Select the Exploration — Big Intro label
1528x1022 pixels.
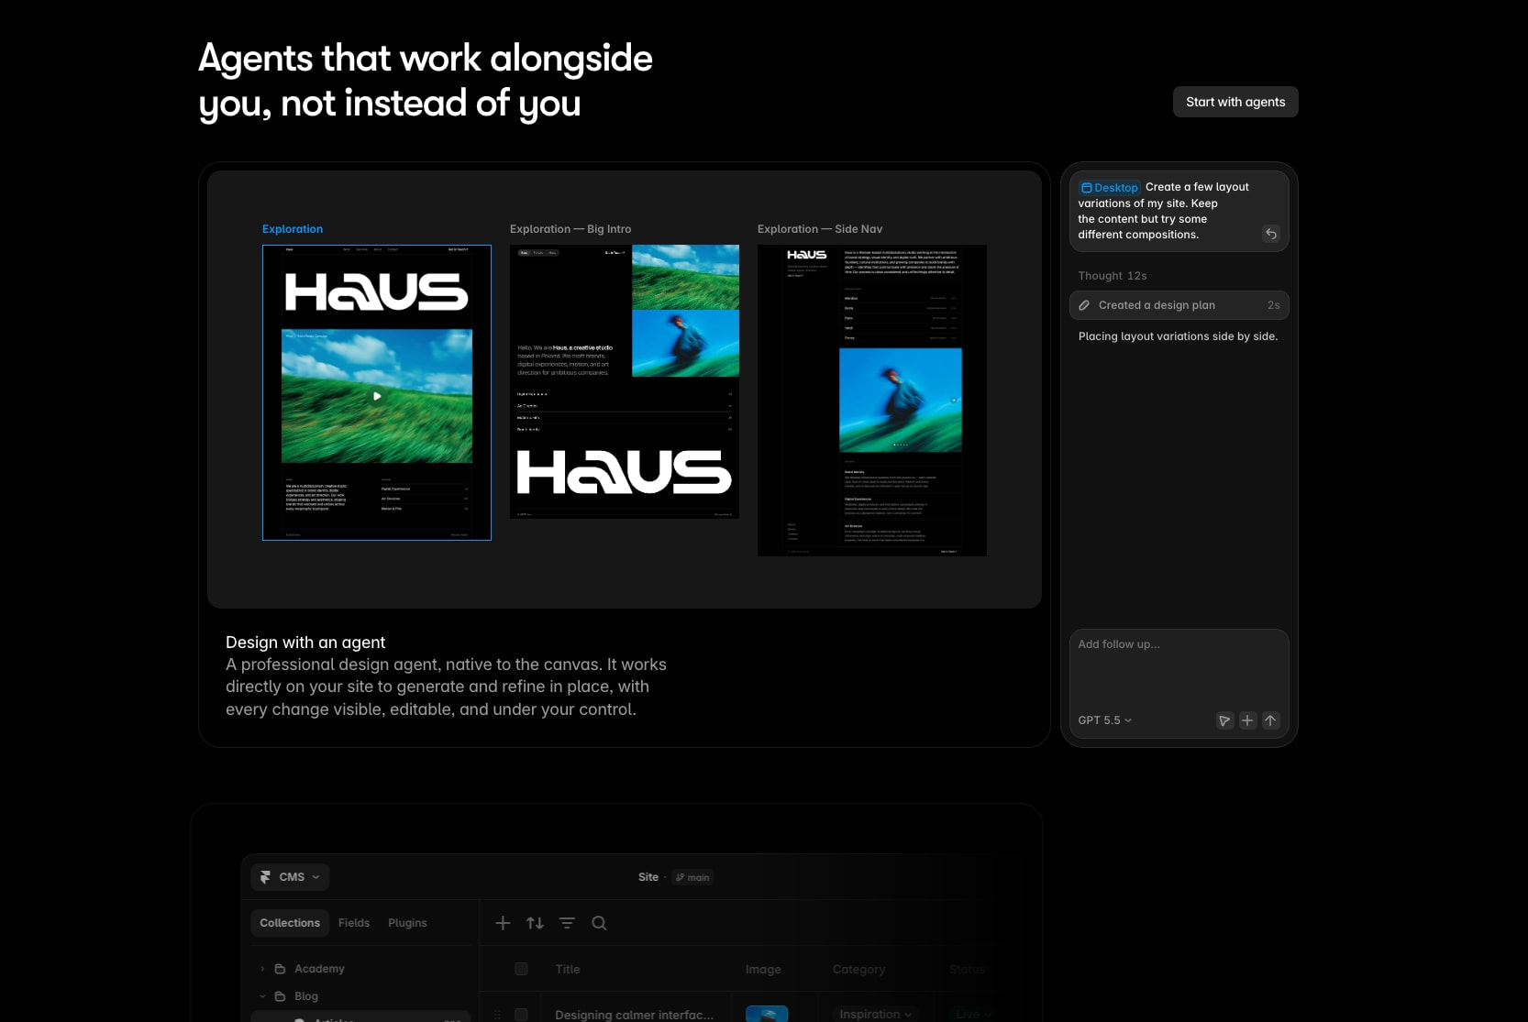(x=570, y=229)
